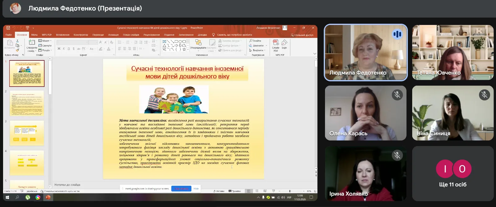Select slide 3 thumbnail in the slide panel
Screen dimensions: 496x207
27,133
